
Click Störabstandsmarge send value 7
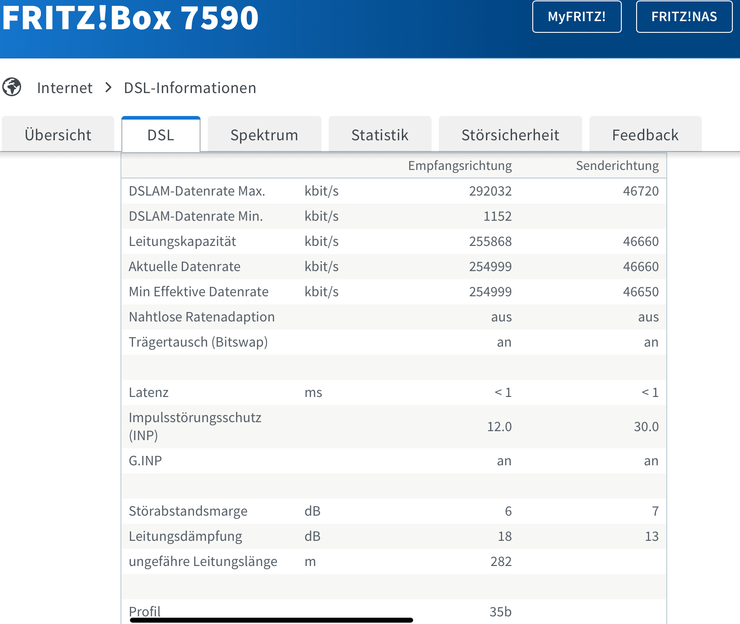pyautogui.click(x=655, y=511)
